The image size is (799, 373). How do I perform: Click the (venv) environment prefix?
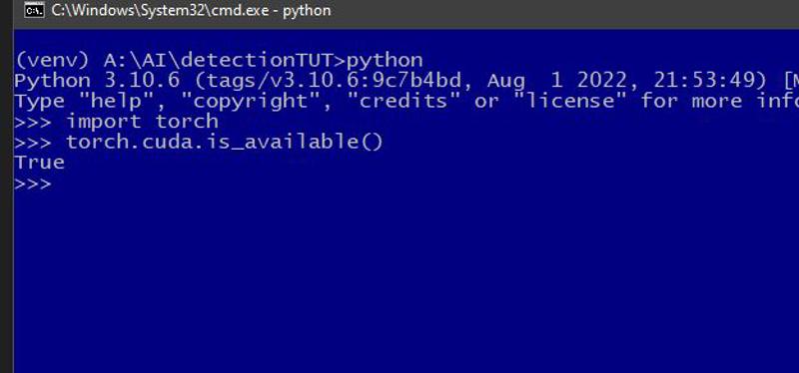52,61
